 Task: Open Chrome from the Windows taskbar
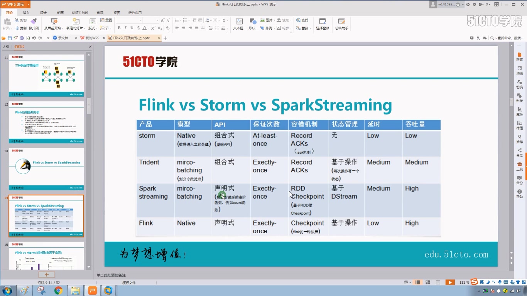(x=58, y=290)
